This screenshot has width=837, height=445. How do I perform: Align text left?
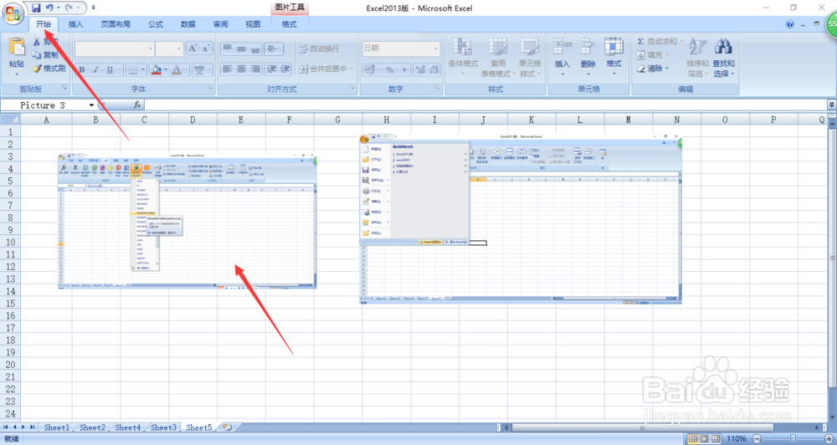coord(228,69)
